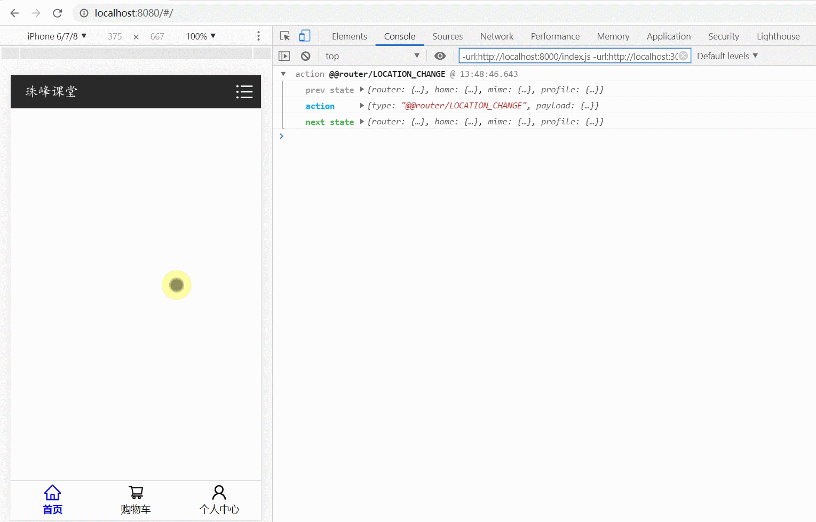Go back using browser back arrow
Screen dimensions: 816x522
pyautogui.click(x=15, y=13)
